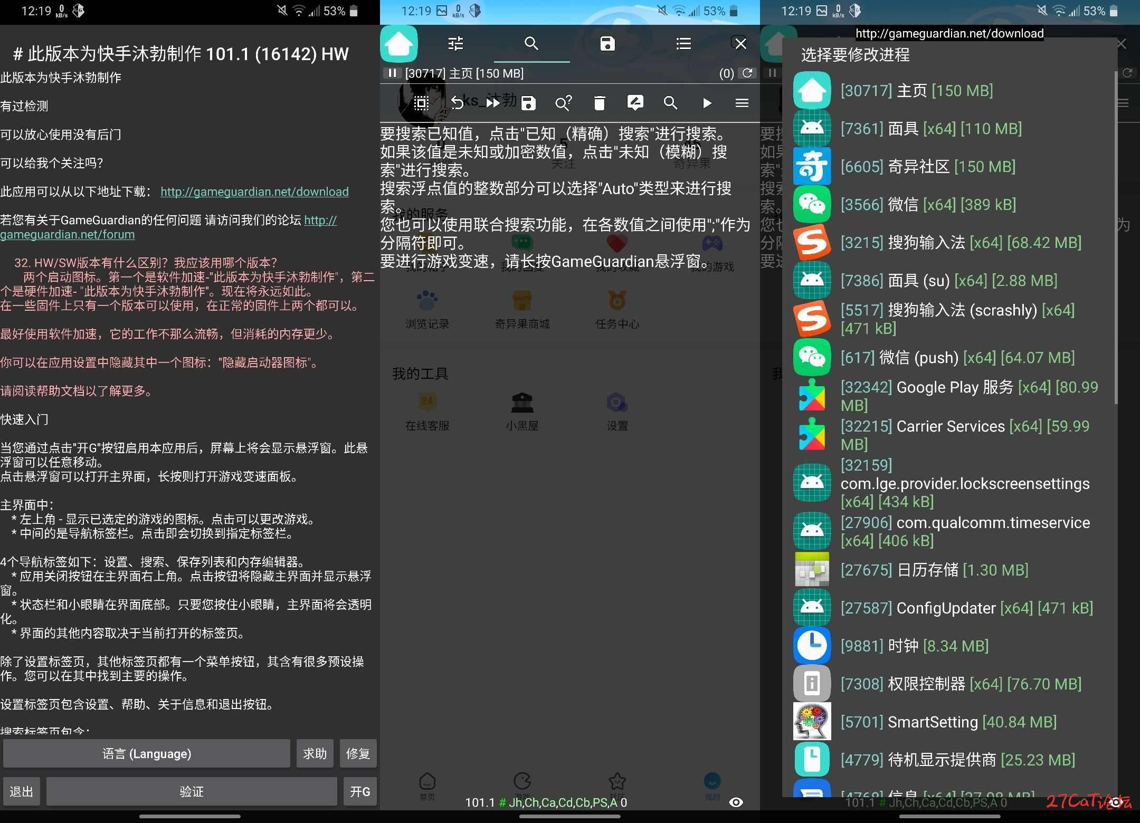Open 在线客服 under 我的工具
The width and height of the screenshot is (1140, 823).
coord(427,412)
